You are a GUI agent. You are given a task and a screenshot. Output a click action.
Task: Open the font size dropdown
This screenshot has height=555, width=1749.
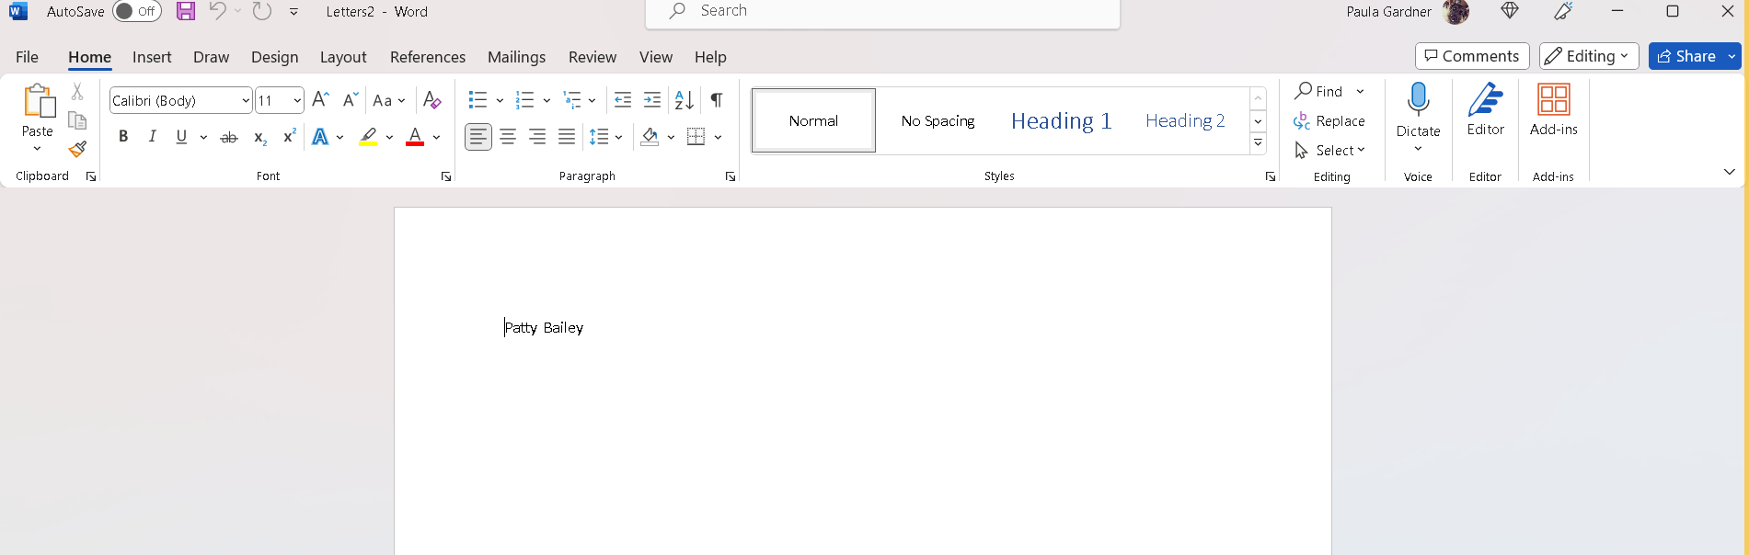pos(297,100)
